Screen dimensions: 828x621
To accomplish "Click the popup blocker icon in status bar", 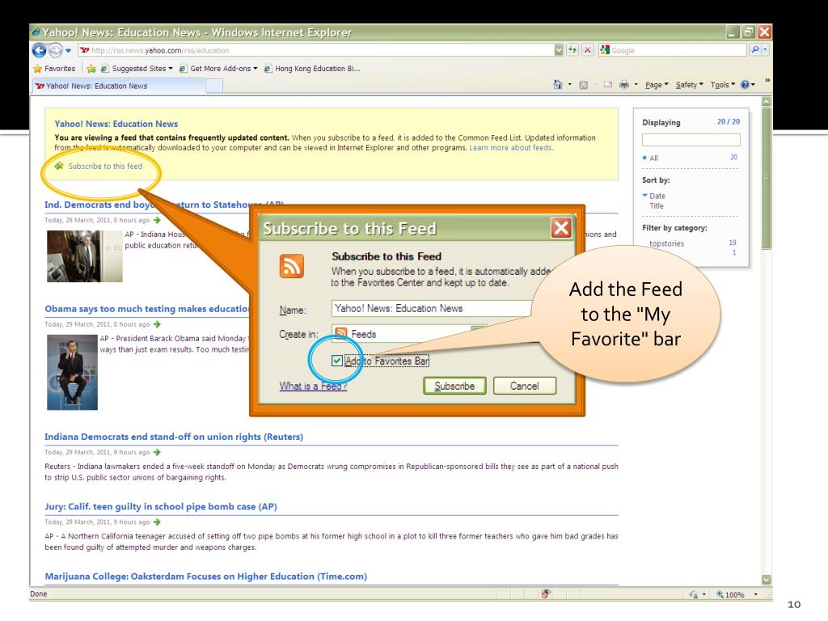I will click(546, 594).
